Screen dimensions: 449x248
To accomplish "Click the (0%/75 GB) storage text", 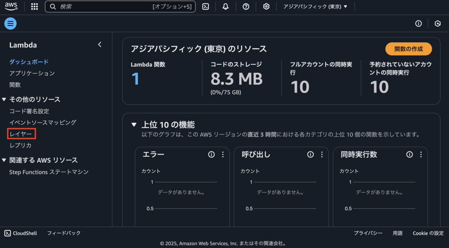I will click(226, 92).
